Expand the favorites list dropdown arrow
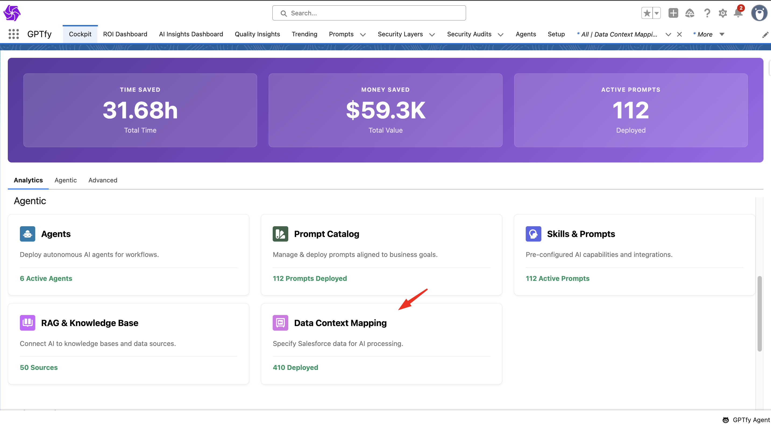 (656, 13)
